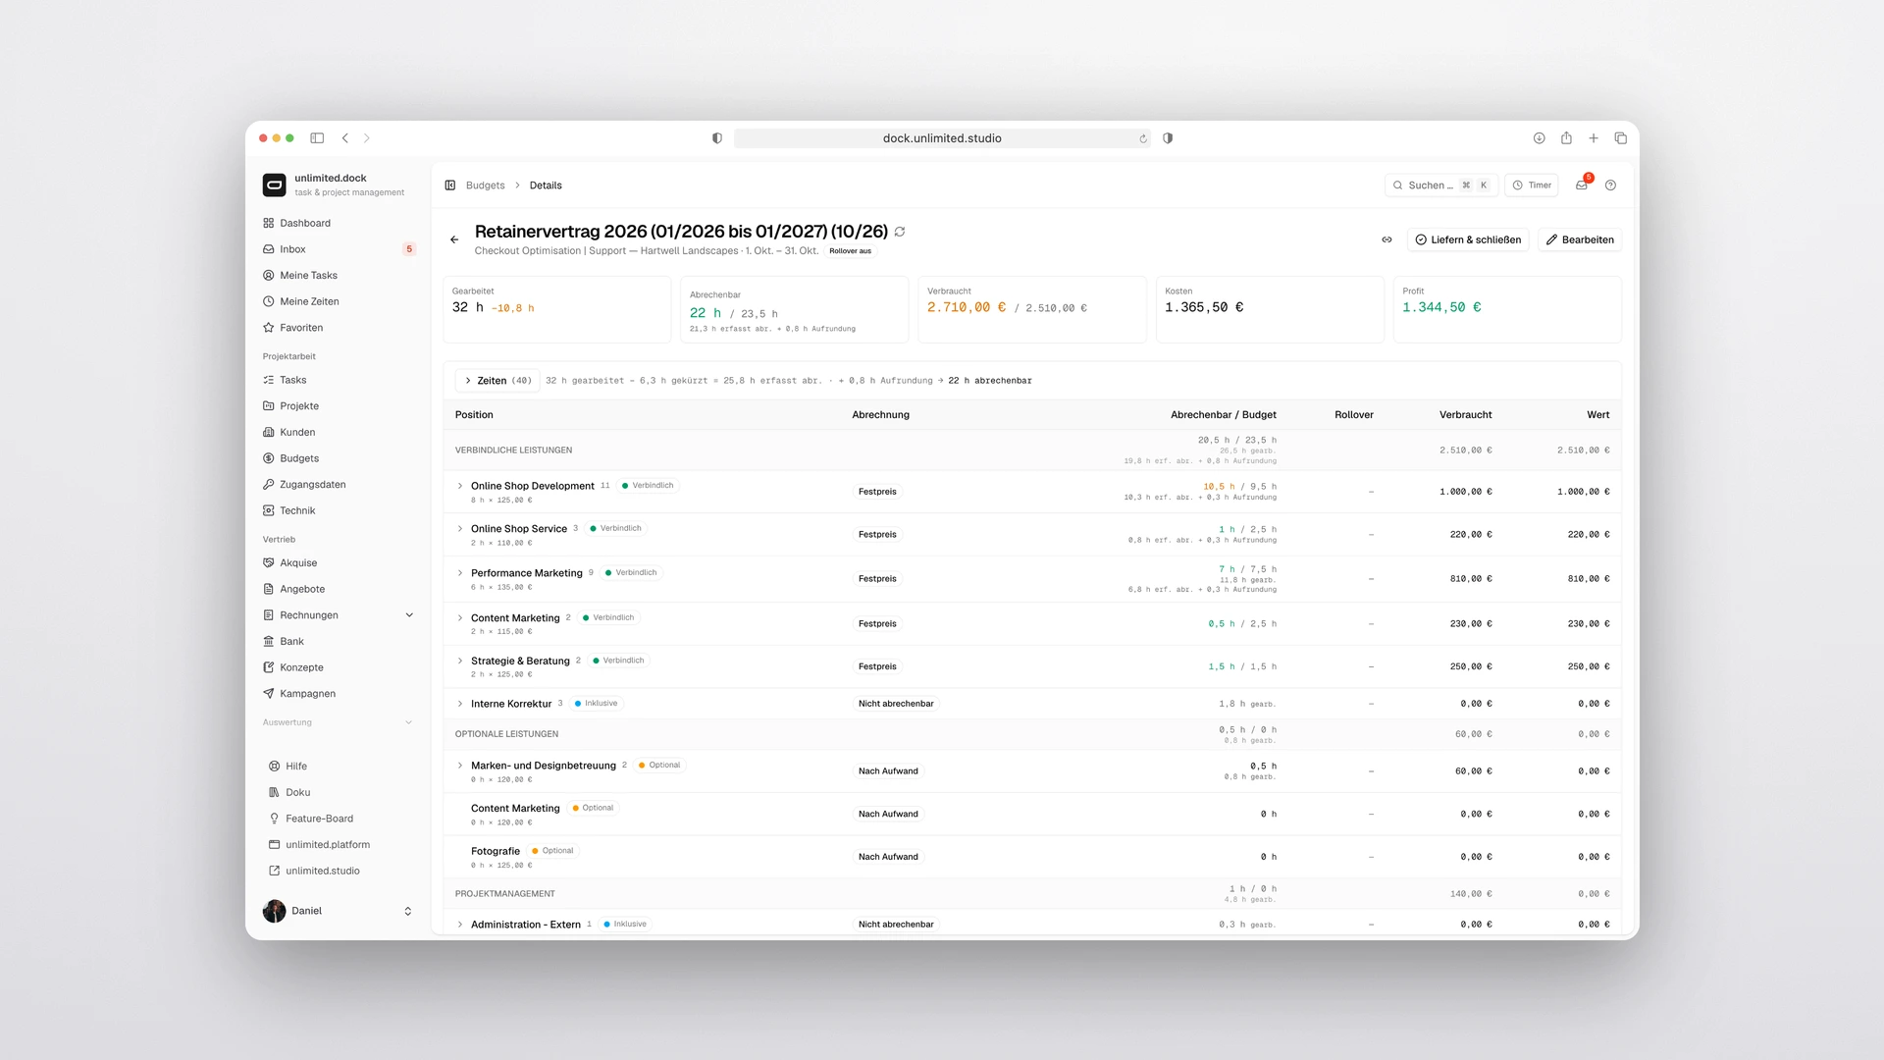Open new browser tab plus icon
This screenshot has width=1884, height=1060.
point(1594,138)
